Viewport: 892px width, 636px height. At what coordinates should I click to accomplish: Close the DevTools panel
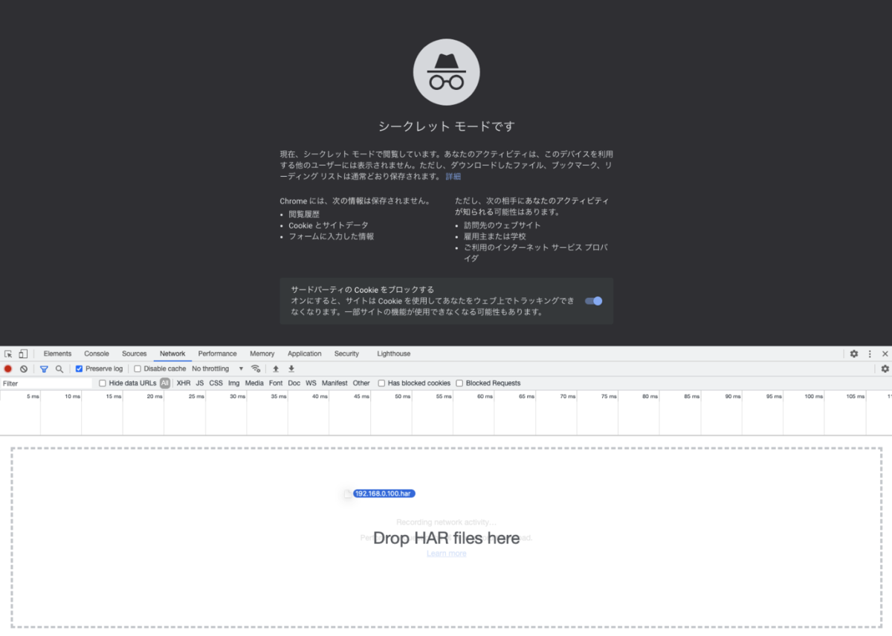(x=885, y=354)
